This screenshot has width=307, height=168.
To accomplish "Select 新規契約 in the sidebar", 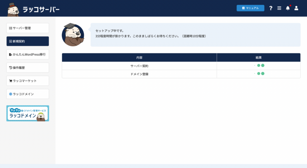I will tap(28, 41).
